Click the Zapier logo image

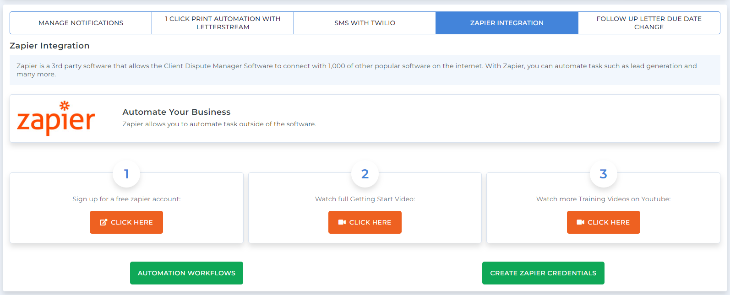coord(56,118)
